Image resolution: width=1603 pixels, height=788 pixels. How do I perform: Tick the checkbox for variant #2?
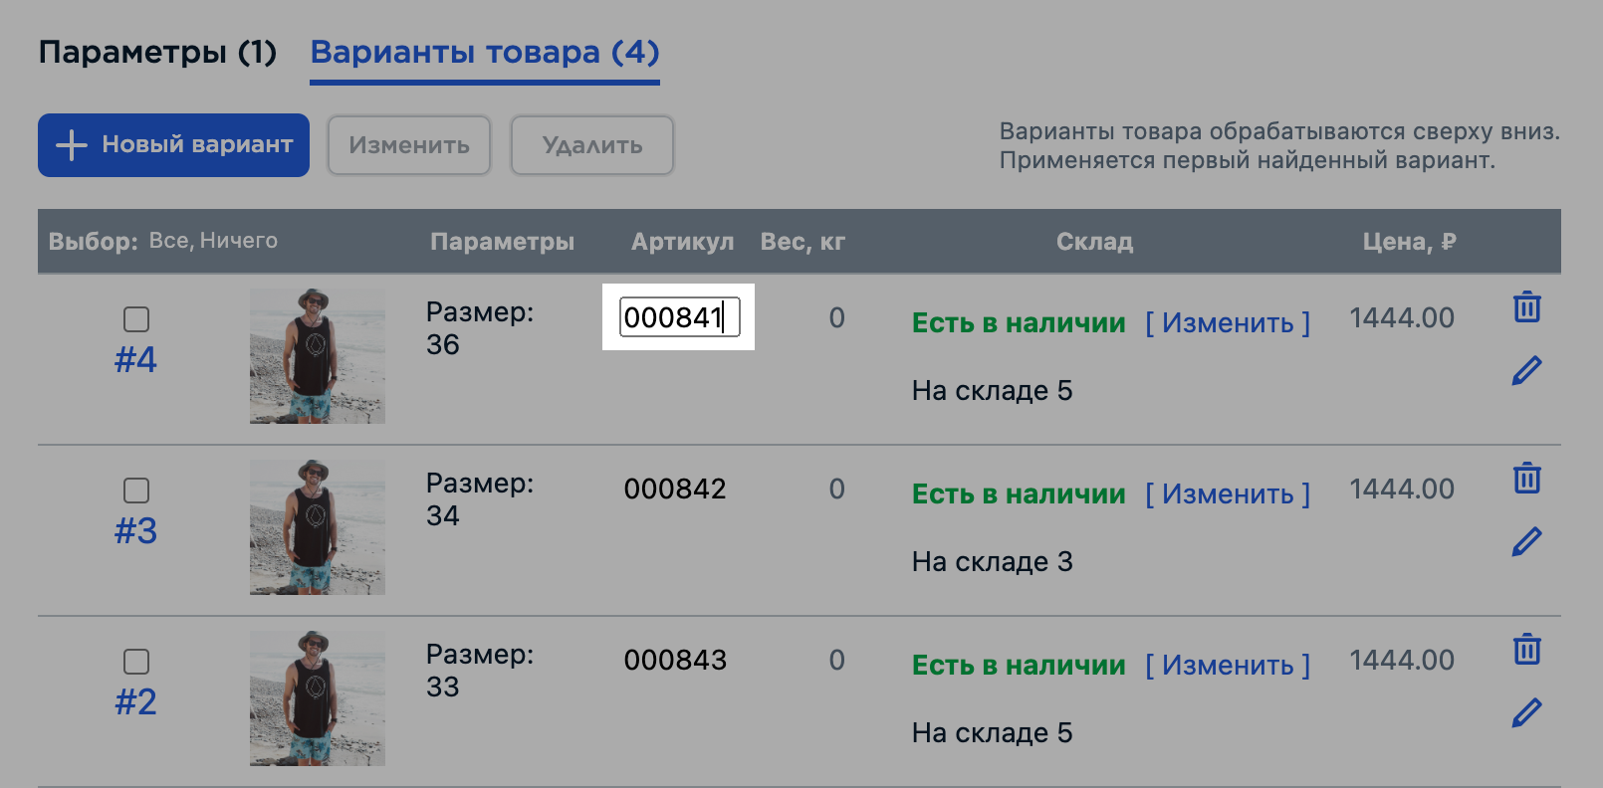pyautogui.click(x=136, y=662)
